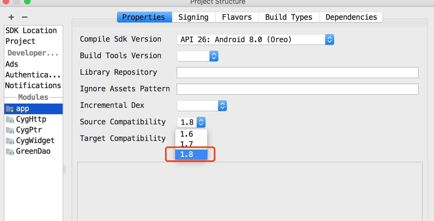Go to the Build Types tab
434x221 pixels.
[x=289, y=17]
